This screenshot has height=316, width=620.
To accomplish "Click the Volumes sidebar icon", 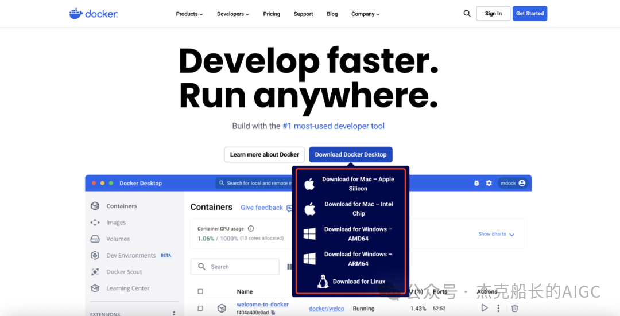I will point(95,239).
